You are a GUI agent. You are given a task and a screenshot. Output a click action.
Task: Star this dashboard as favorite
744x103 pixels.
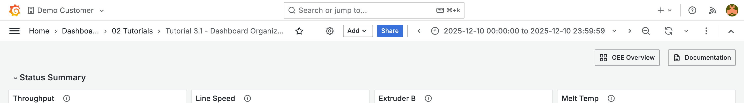(x=299, y=31)
